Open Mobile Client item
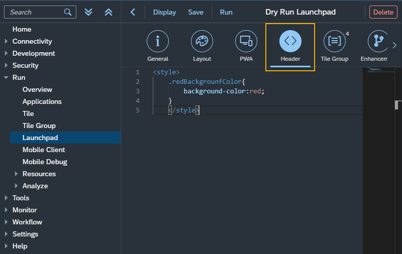Viewport: 402px width, 254px height. [x=44, y=150]
